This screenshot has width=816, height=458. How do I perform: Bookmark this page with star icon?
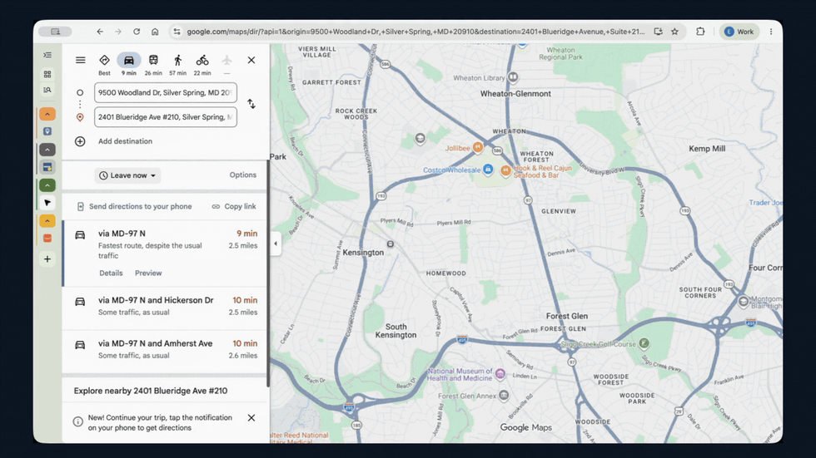[675, 32]
